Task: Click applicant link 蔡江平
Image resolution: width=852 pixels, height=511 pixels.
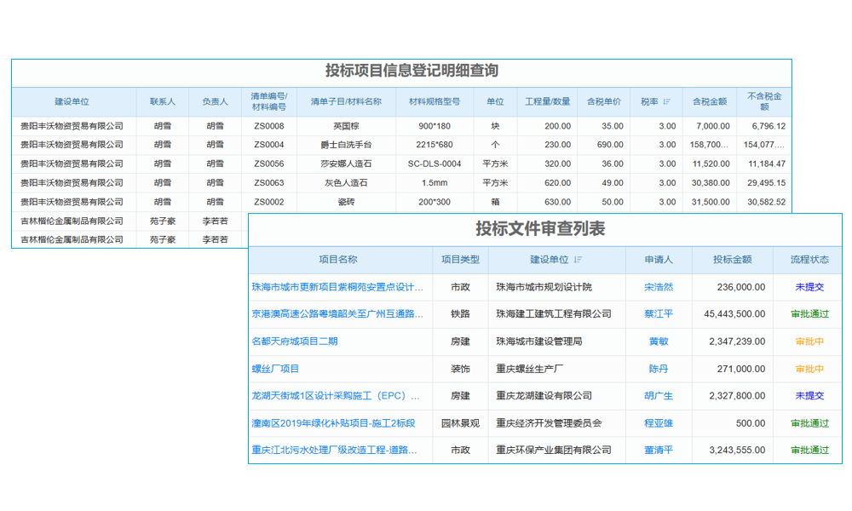Action: (x=657, y=315)
